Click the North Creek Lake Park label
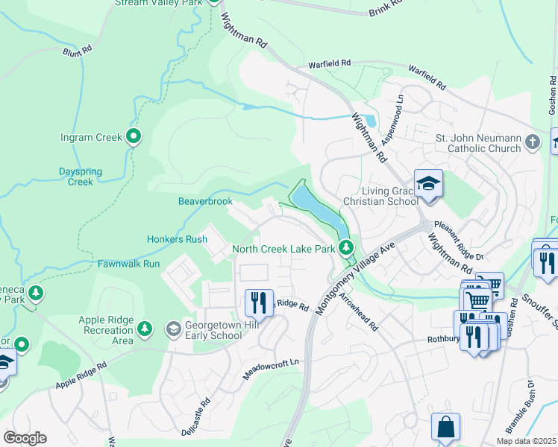This screenshot has width=558, height=447. point(283,249)
